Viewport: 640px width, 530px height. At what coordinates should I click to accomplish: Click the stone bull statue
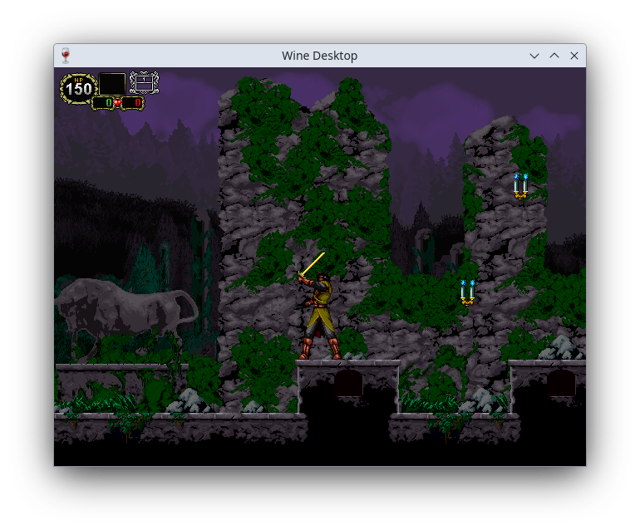(x=125, y=313)
